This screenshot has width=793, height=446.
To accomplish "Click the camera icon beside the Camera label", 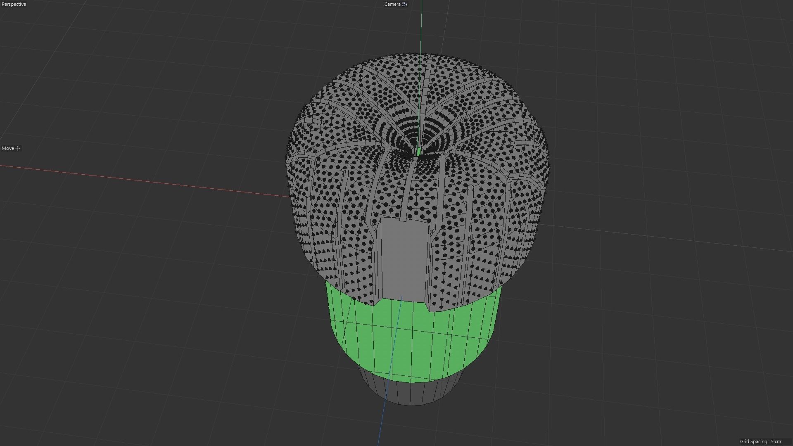I will pyautogui.click(x=404, y=4).
